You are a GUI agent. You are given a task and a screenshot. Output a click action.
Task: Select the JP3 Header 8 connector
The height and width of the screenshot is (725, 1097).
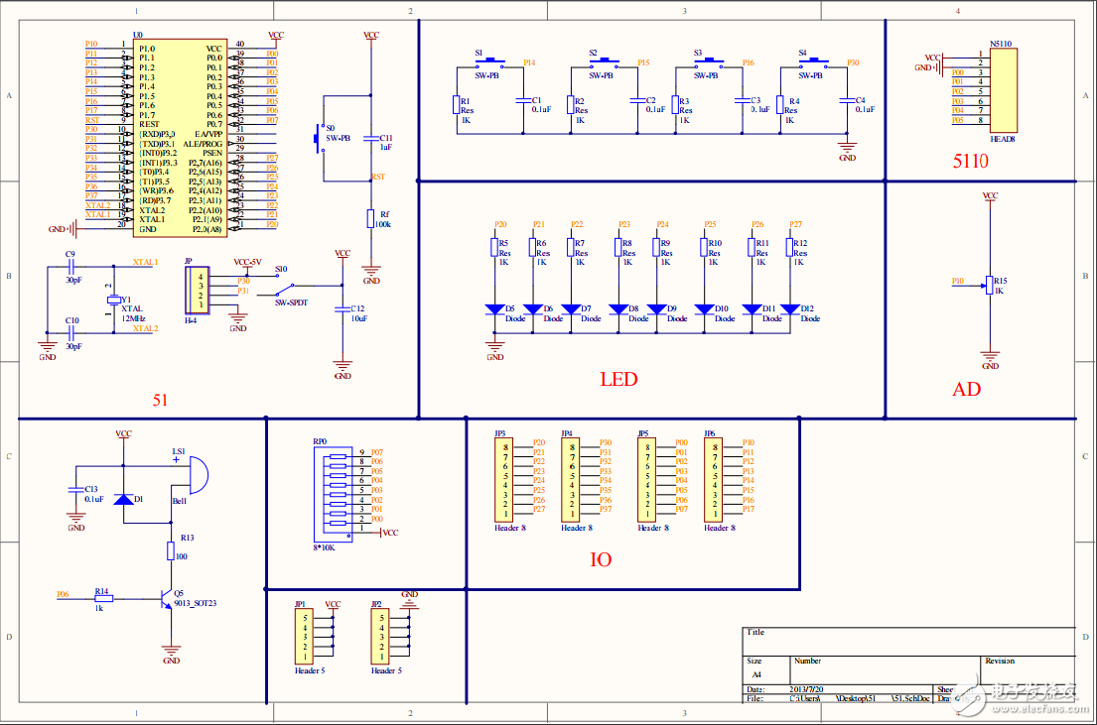click(504, 480)
